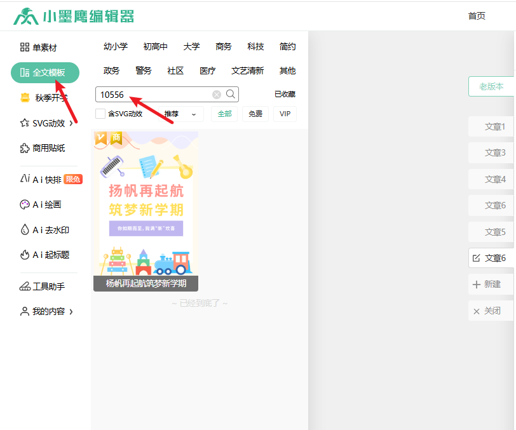Select the 大学 category tab
Screen dimensions: 516x430
tap(191, 46)
